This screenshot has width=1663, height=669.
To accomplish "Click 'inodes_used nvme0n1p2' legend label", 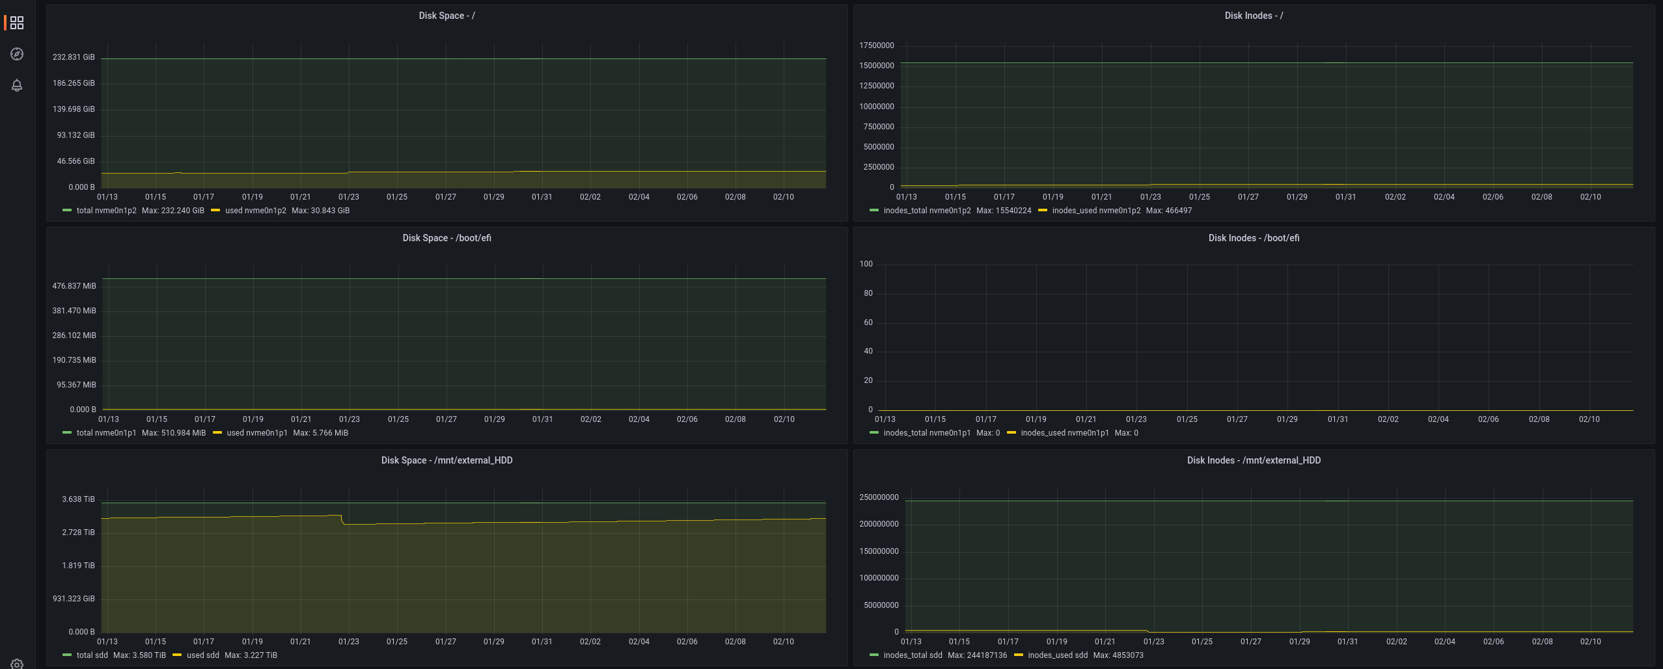I will 1096,211.
